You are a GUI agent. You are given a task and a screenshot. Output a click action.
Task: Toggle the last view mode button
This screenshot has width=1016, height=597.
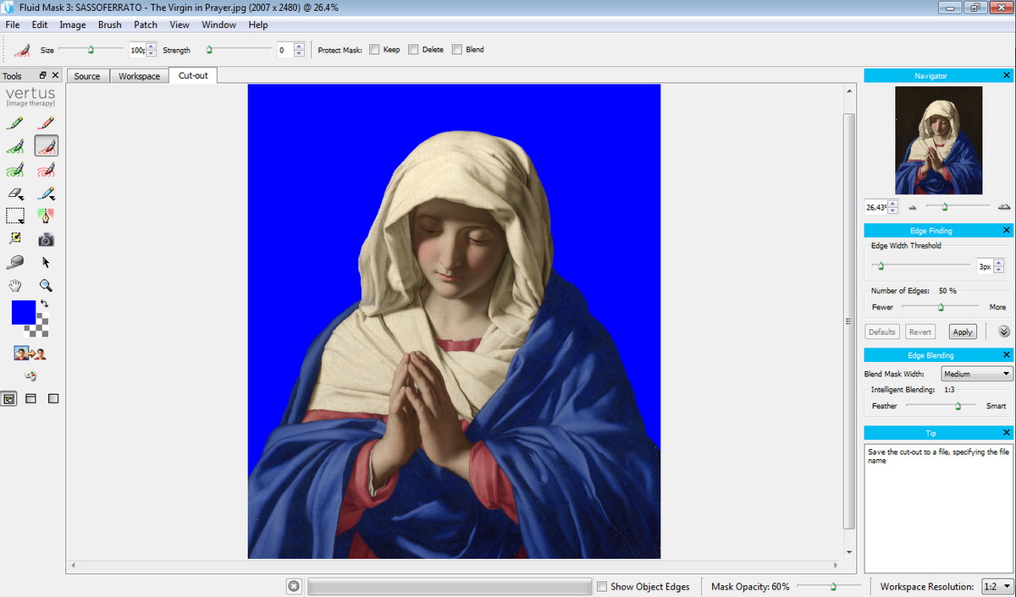[x=53, y=398]
